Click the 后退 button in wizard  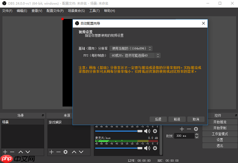[x=158, y=119]
